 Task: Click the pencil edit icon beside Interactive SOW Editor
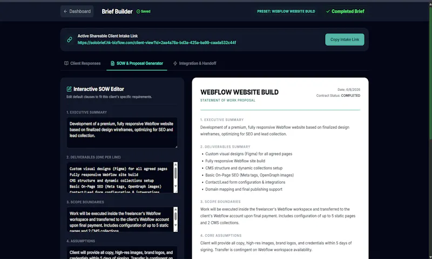point(69,89)
